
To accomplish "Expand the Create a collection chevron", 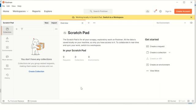I will (169, 53).
